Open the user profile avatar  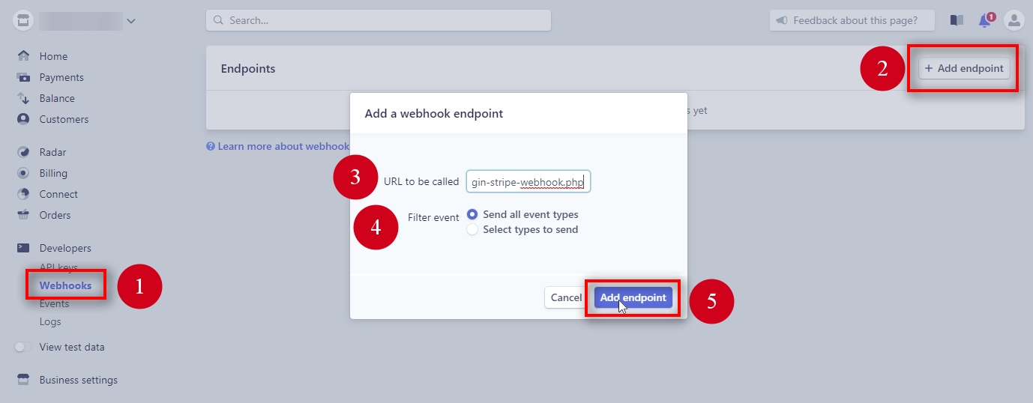pyautogui.click(x=1014, y=20)
